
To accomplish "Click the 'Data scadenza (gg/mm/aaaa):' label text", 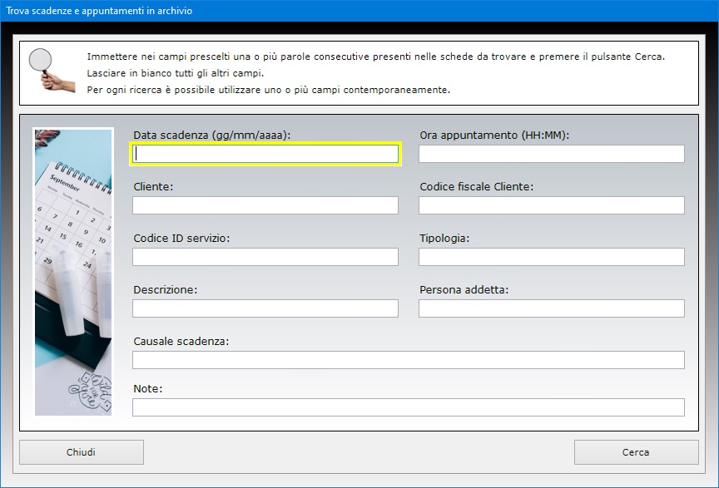I will coord(212,135).
